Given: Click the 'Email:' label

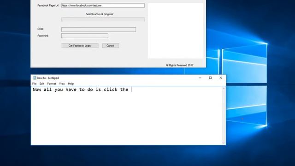Looking at the screenshot, I should (x=41, y=29).
